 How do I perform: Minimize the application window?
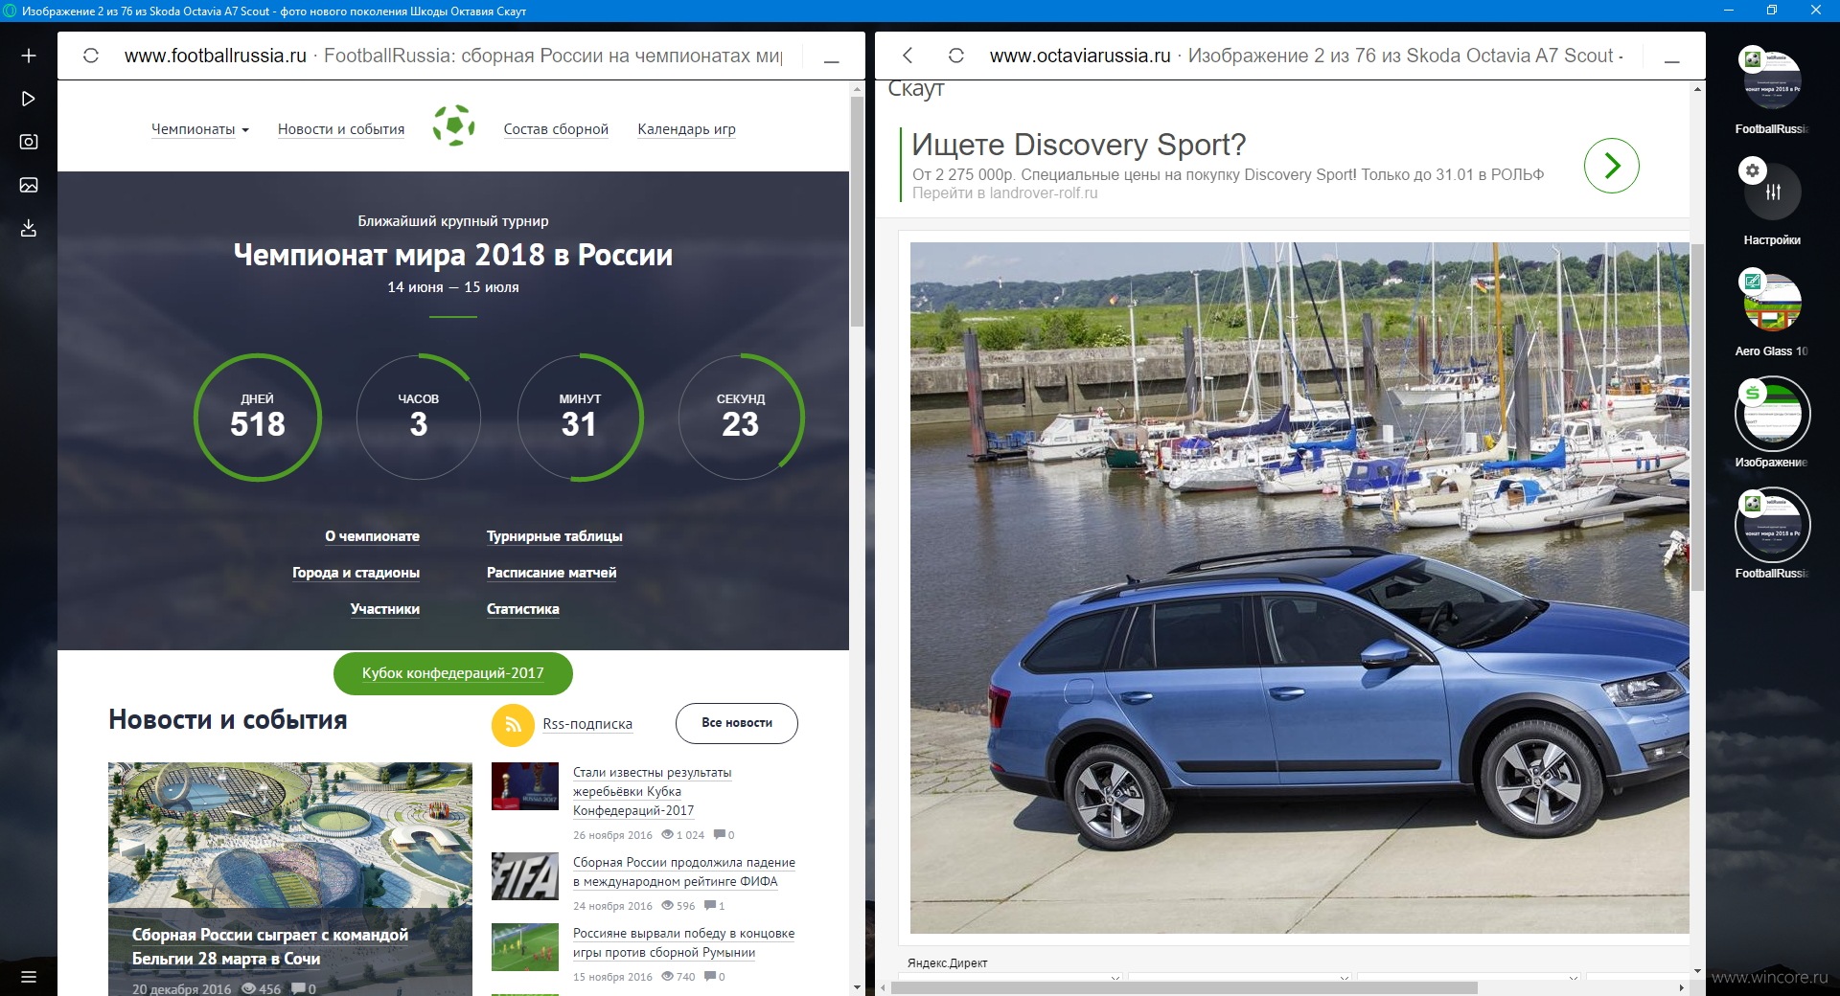pyautogui.click(x=1729, y=11)
